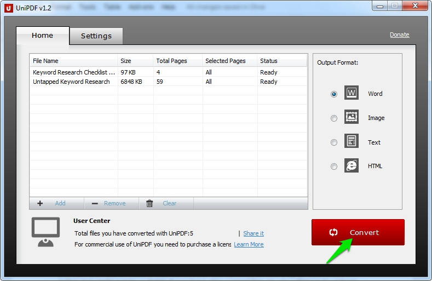Click the total pages value 4
The width and height of the screenshot is (432, 281).
point(158,72)
